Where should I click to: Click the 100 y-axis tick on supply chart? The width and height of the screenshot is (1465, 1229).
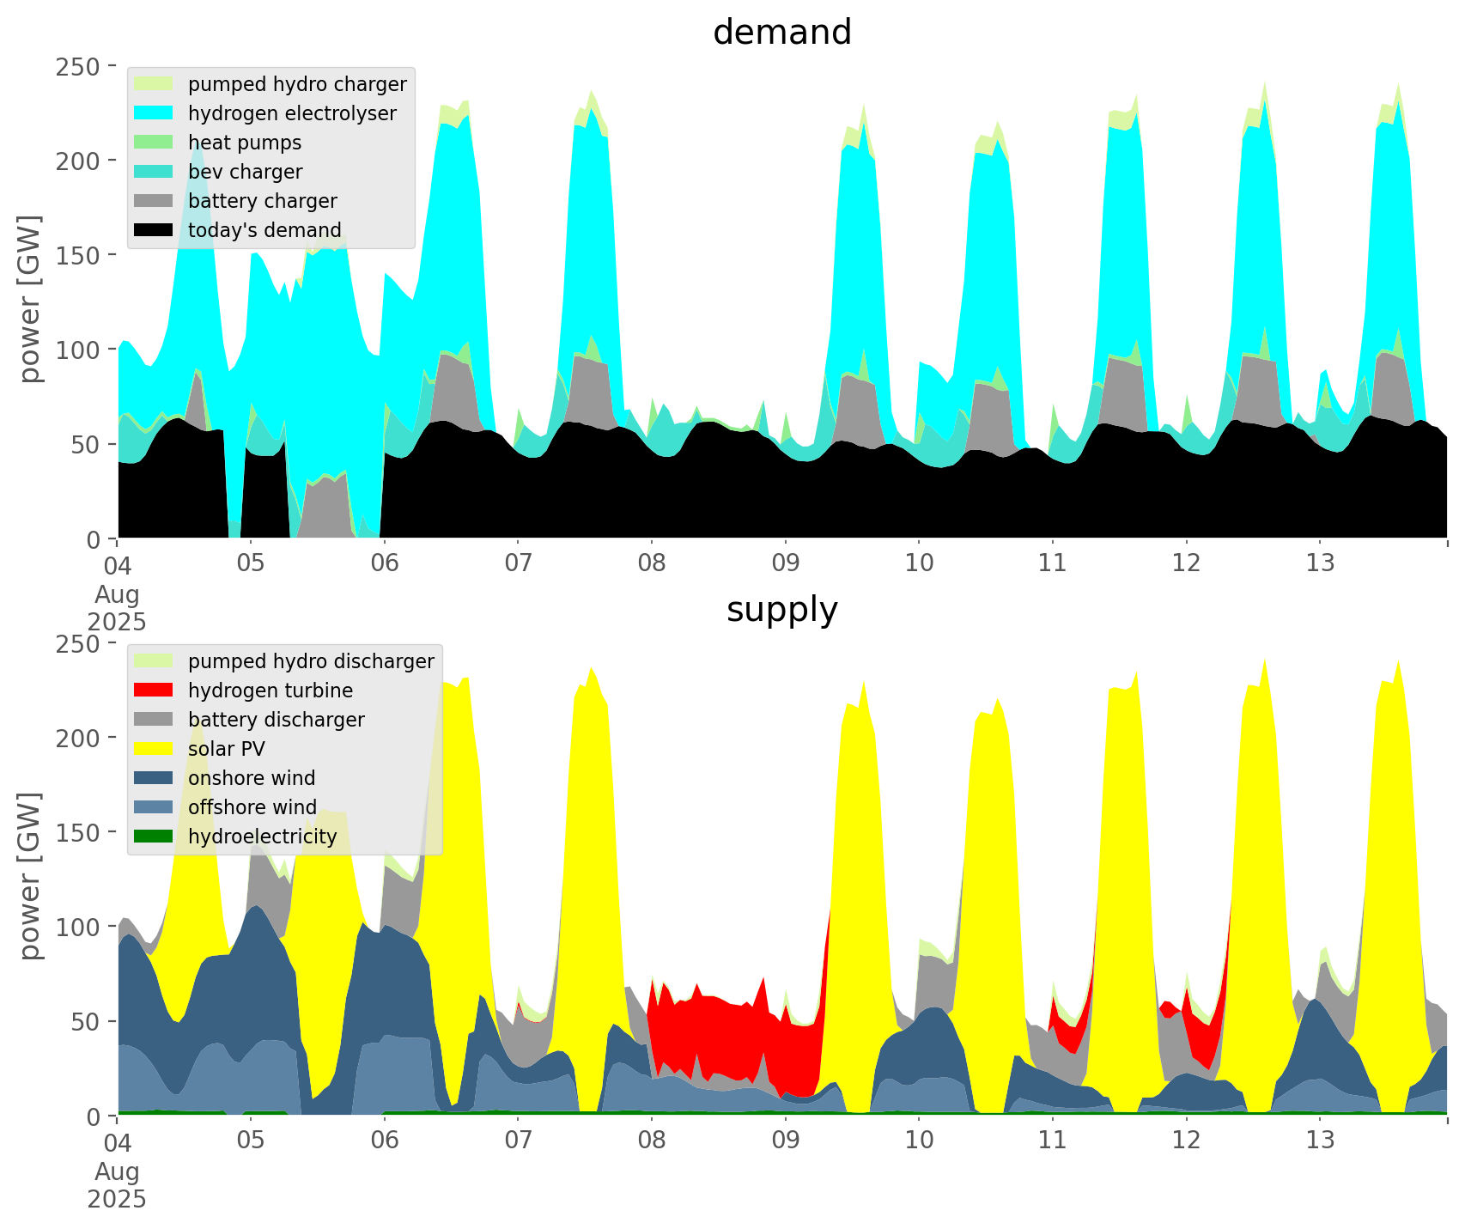click(x=78, y=928)
